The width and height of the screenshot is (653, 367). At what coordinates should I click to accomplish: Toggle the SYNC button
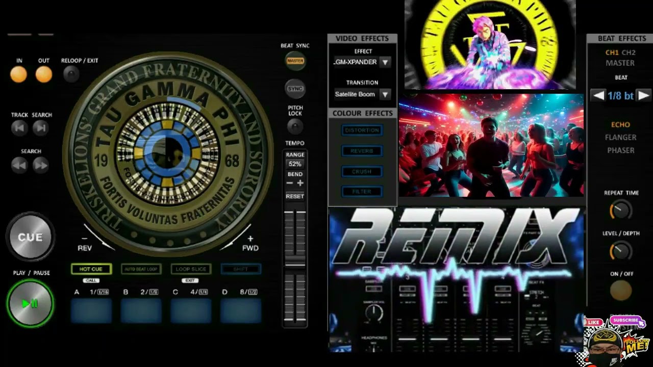(x=295, y=89)
